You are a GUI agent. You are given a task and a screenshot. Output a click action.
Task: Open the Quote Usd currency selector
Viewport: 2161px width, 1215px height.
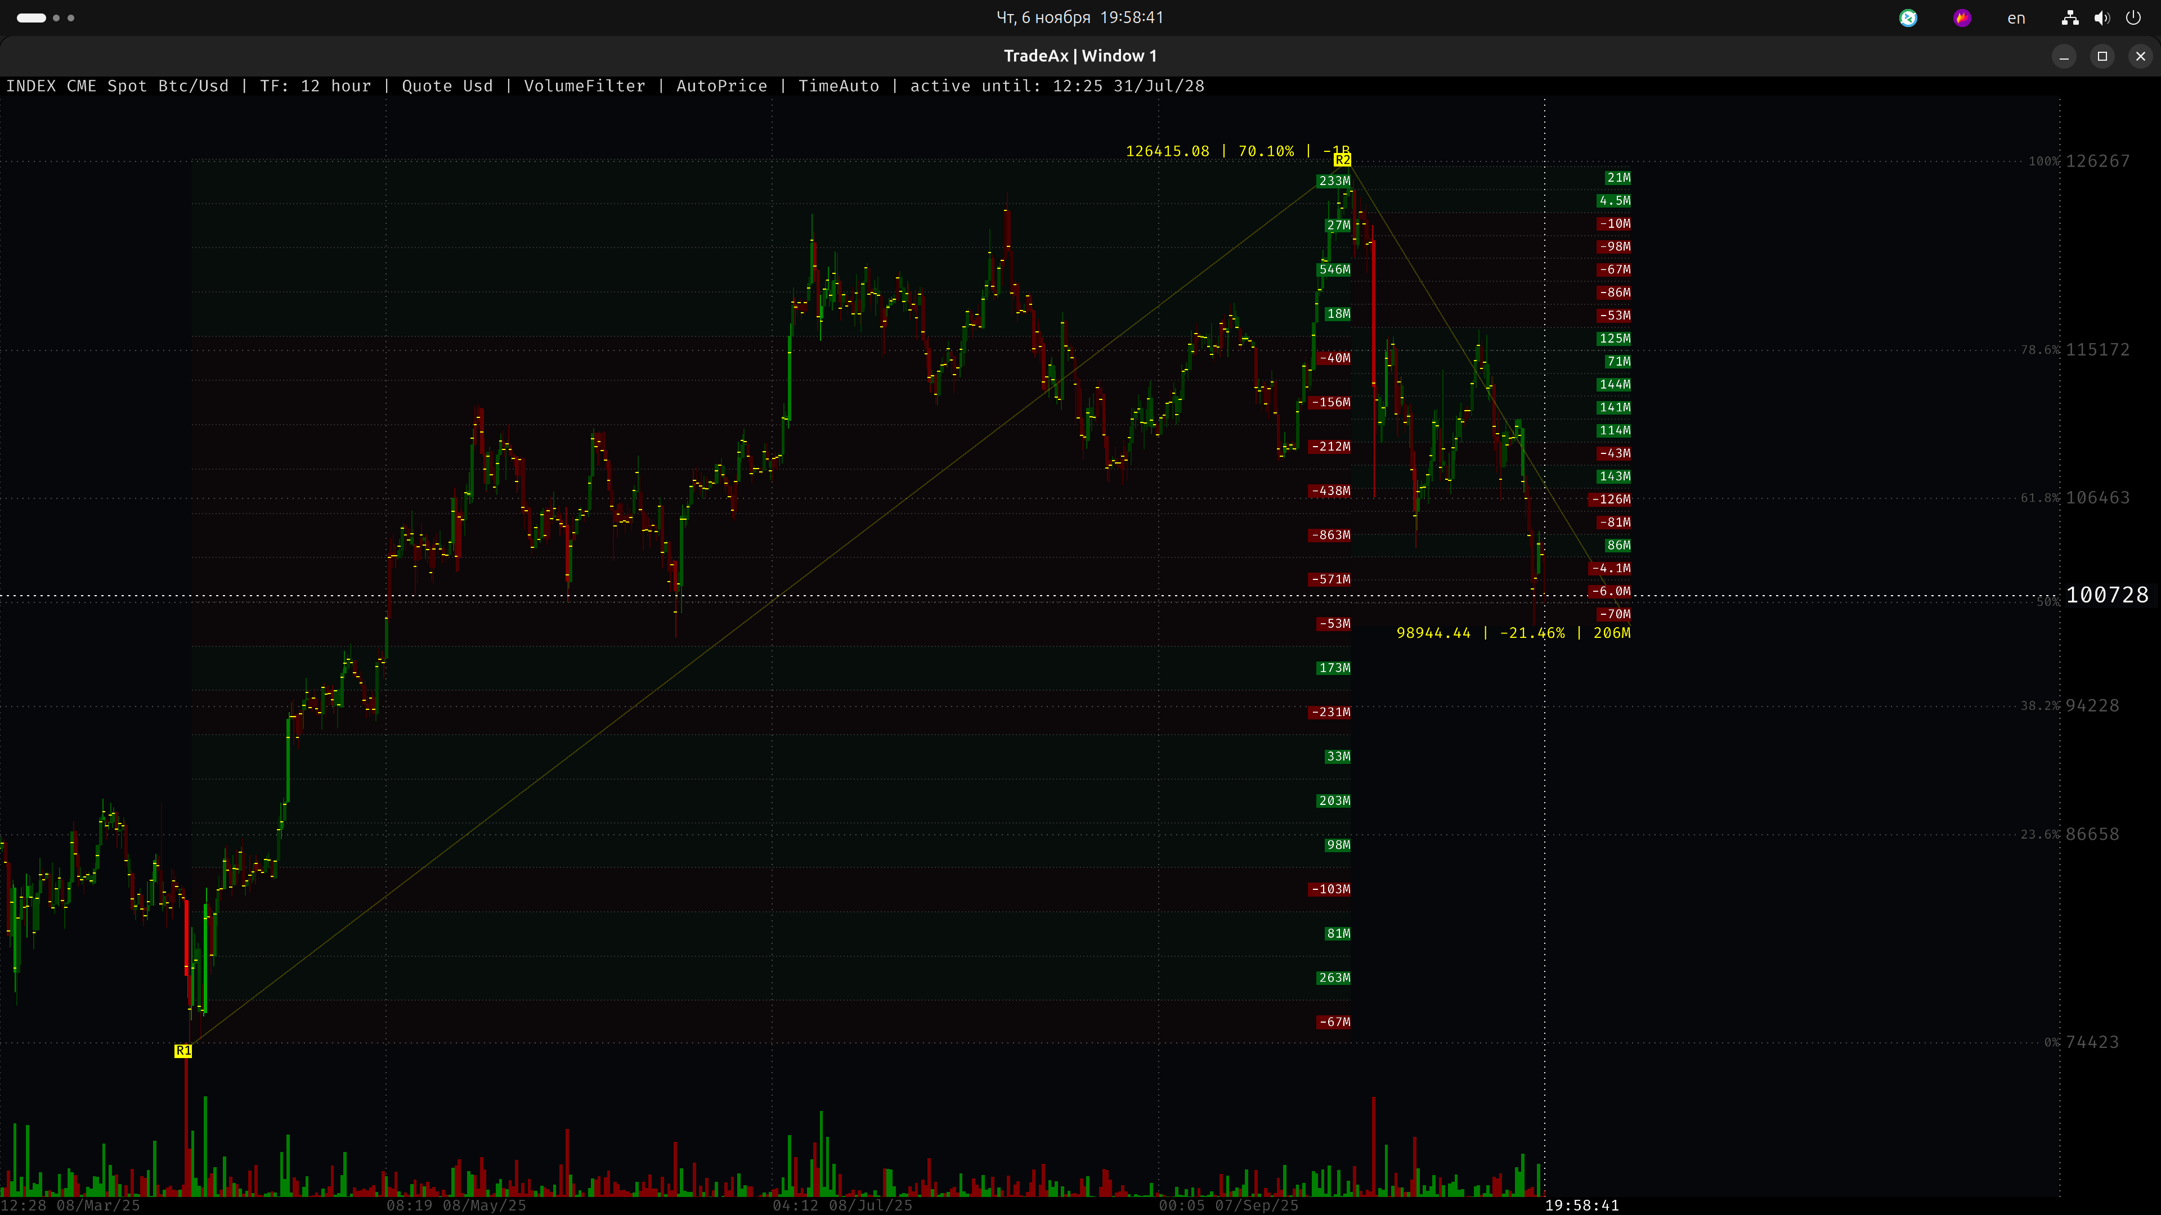[x=447, y=85]
